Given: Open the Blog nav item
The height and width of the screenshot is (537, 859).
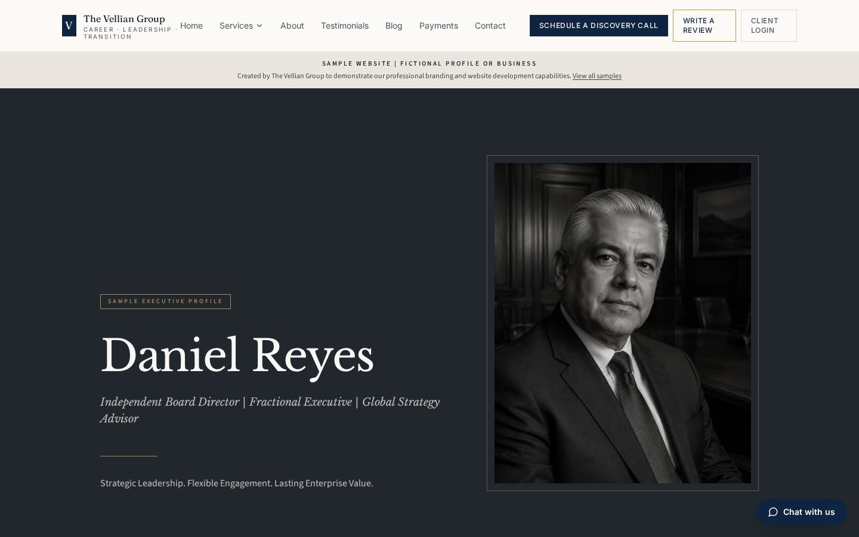Looking at the screenshot, I should pyautogui.click(x=394, y=26).
